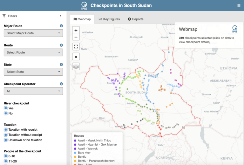Screen dimensions: 244x165
Task: Click info icon next to Major Route
Action: pos(61,26)
